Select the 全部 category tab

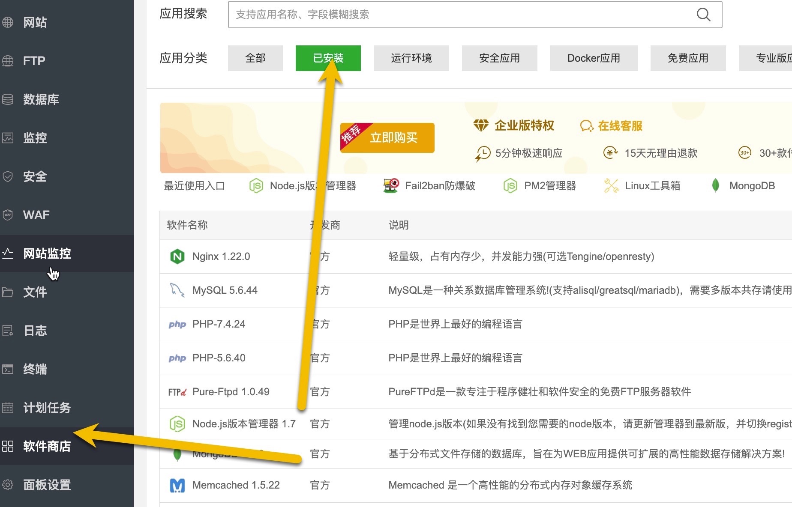tap(255, 58)
